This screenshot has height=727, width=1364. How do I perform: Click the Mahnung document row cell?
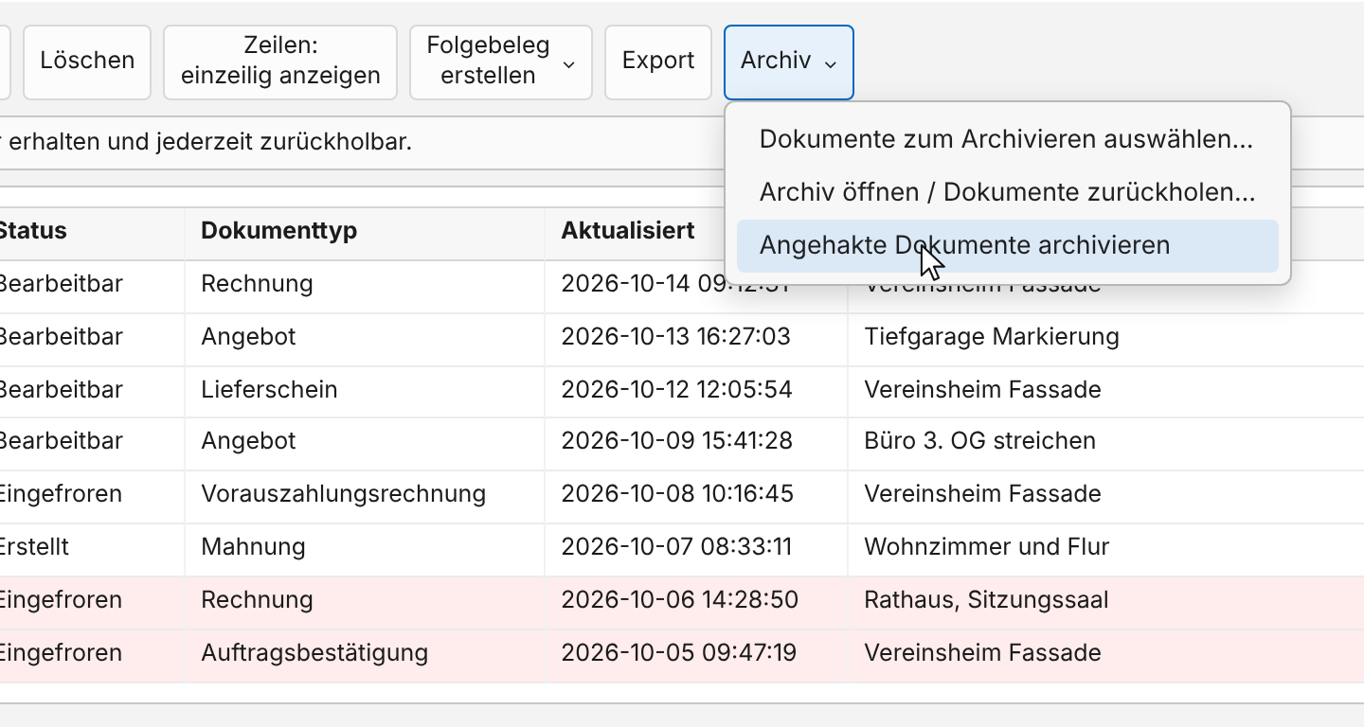click(365, 548)
